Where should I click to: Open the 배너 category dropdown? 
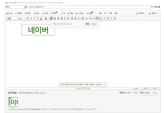coord(16,7)
